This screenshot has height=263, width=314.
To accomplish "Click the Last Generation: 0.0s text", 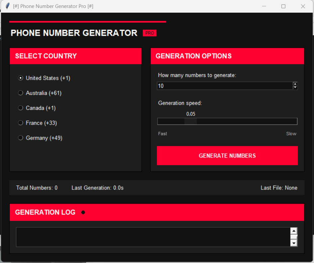I will click(97, 188).
